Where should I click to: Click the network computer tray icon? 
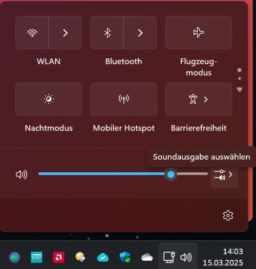pyautogui.click(x=169, y=257)
